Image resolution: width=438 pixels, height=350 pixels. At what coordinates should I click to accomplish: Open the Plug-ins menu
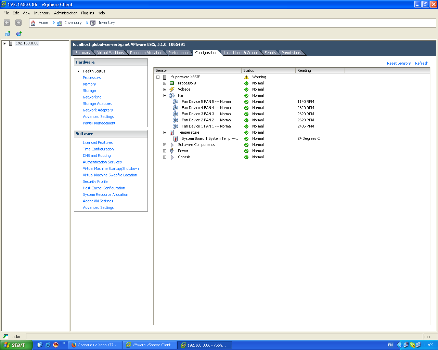[x=87, y=13]
